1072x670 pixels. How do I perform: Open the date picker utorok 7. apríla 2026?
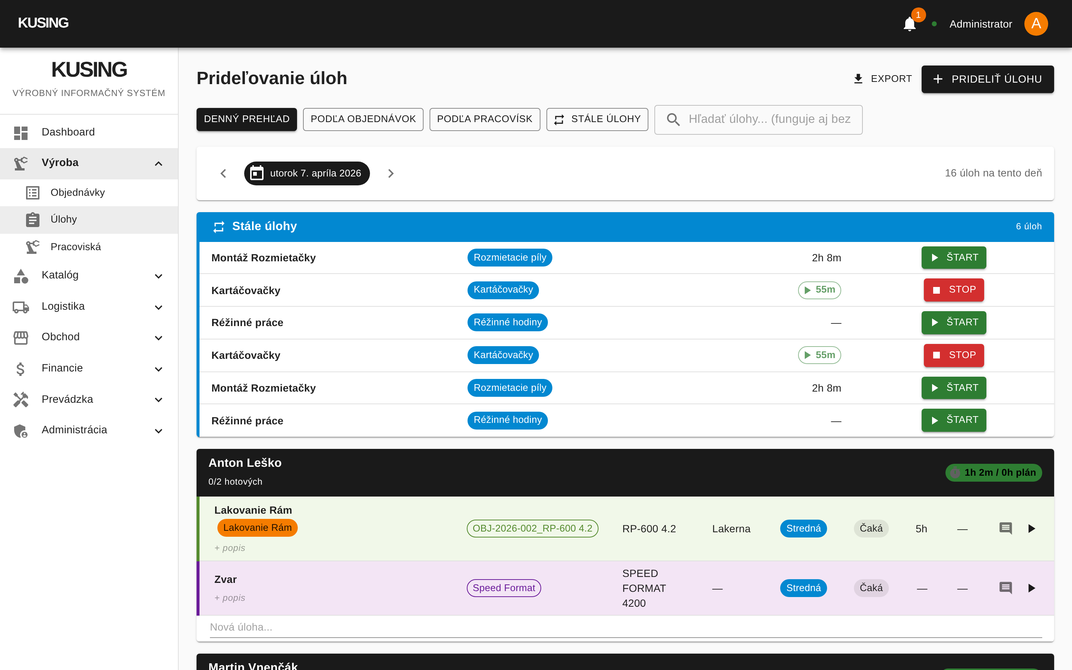307,173
